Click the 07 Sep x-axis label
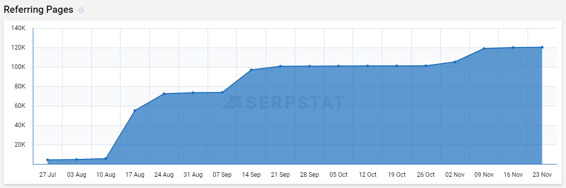Viewport: 566px width, 188px height. (x=222, y=175)
